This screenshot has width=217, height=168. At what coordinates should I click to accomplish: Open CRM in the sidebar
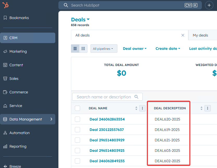point(28,38)
